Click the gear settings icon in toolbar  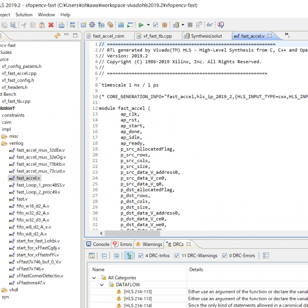(92, 25)
